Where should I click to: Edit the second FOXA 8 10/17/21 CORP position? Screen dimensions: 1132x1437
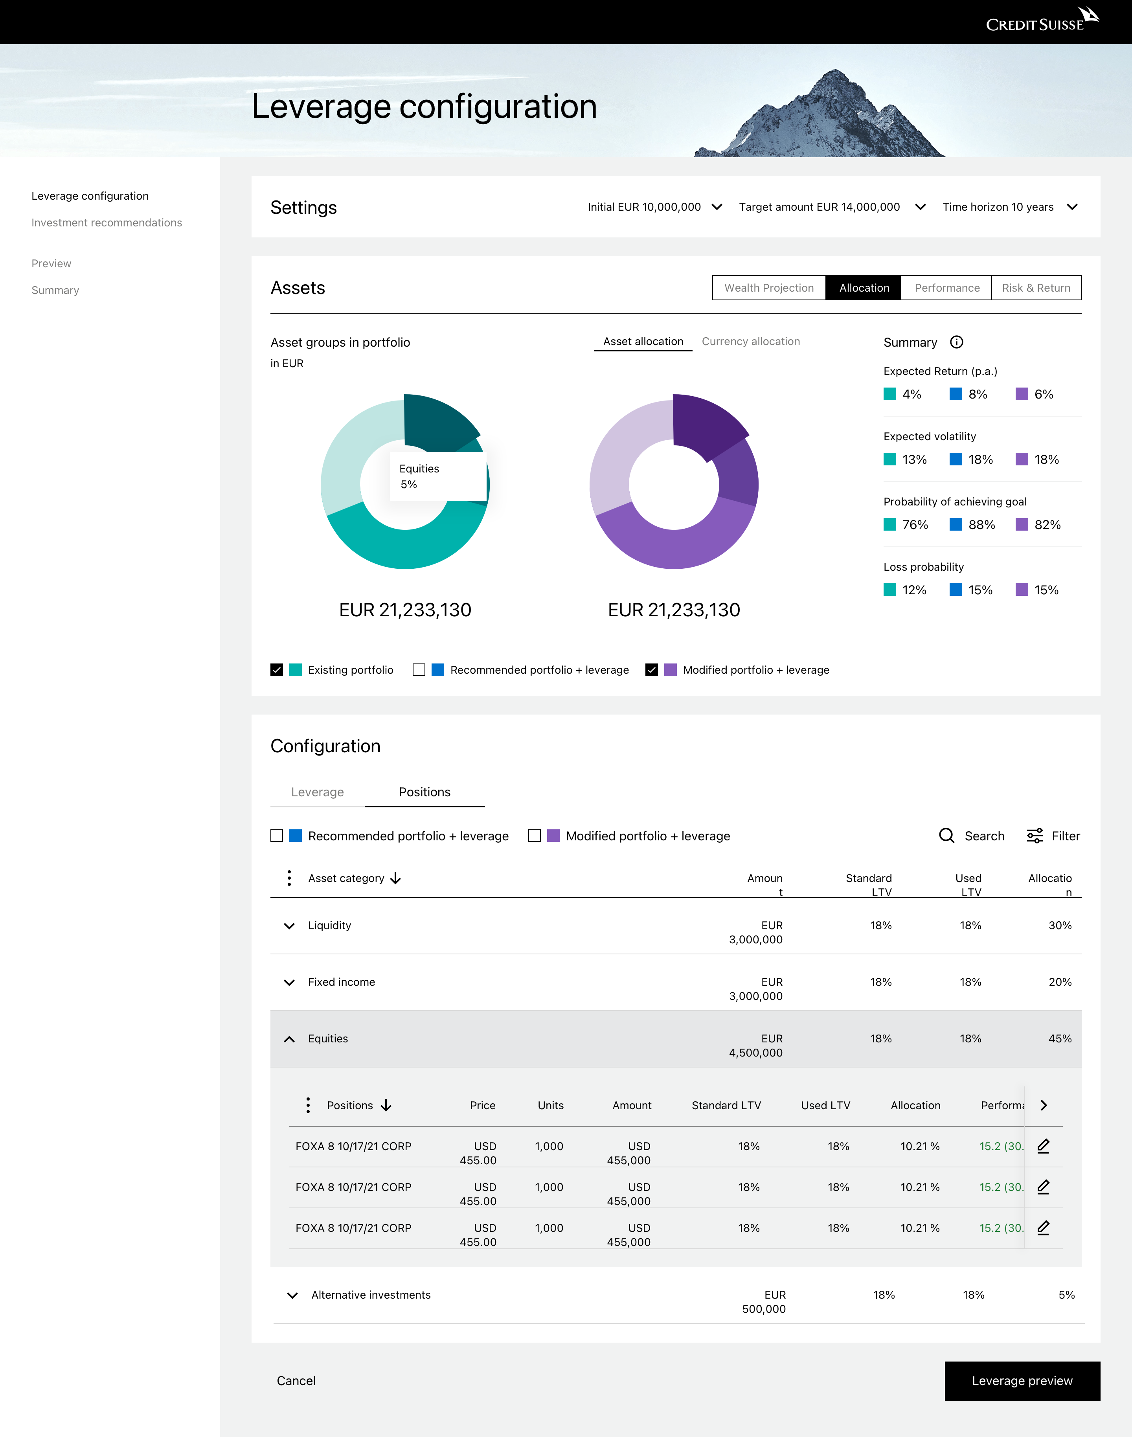[1043, 1187]
